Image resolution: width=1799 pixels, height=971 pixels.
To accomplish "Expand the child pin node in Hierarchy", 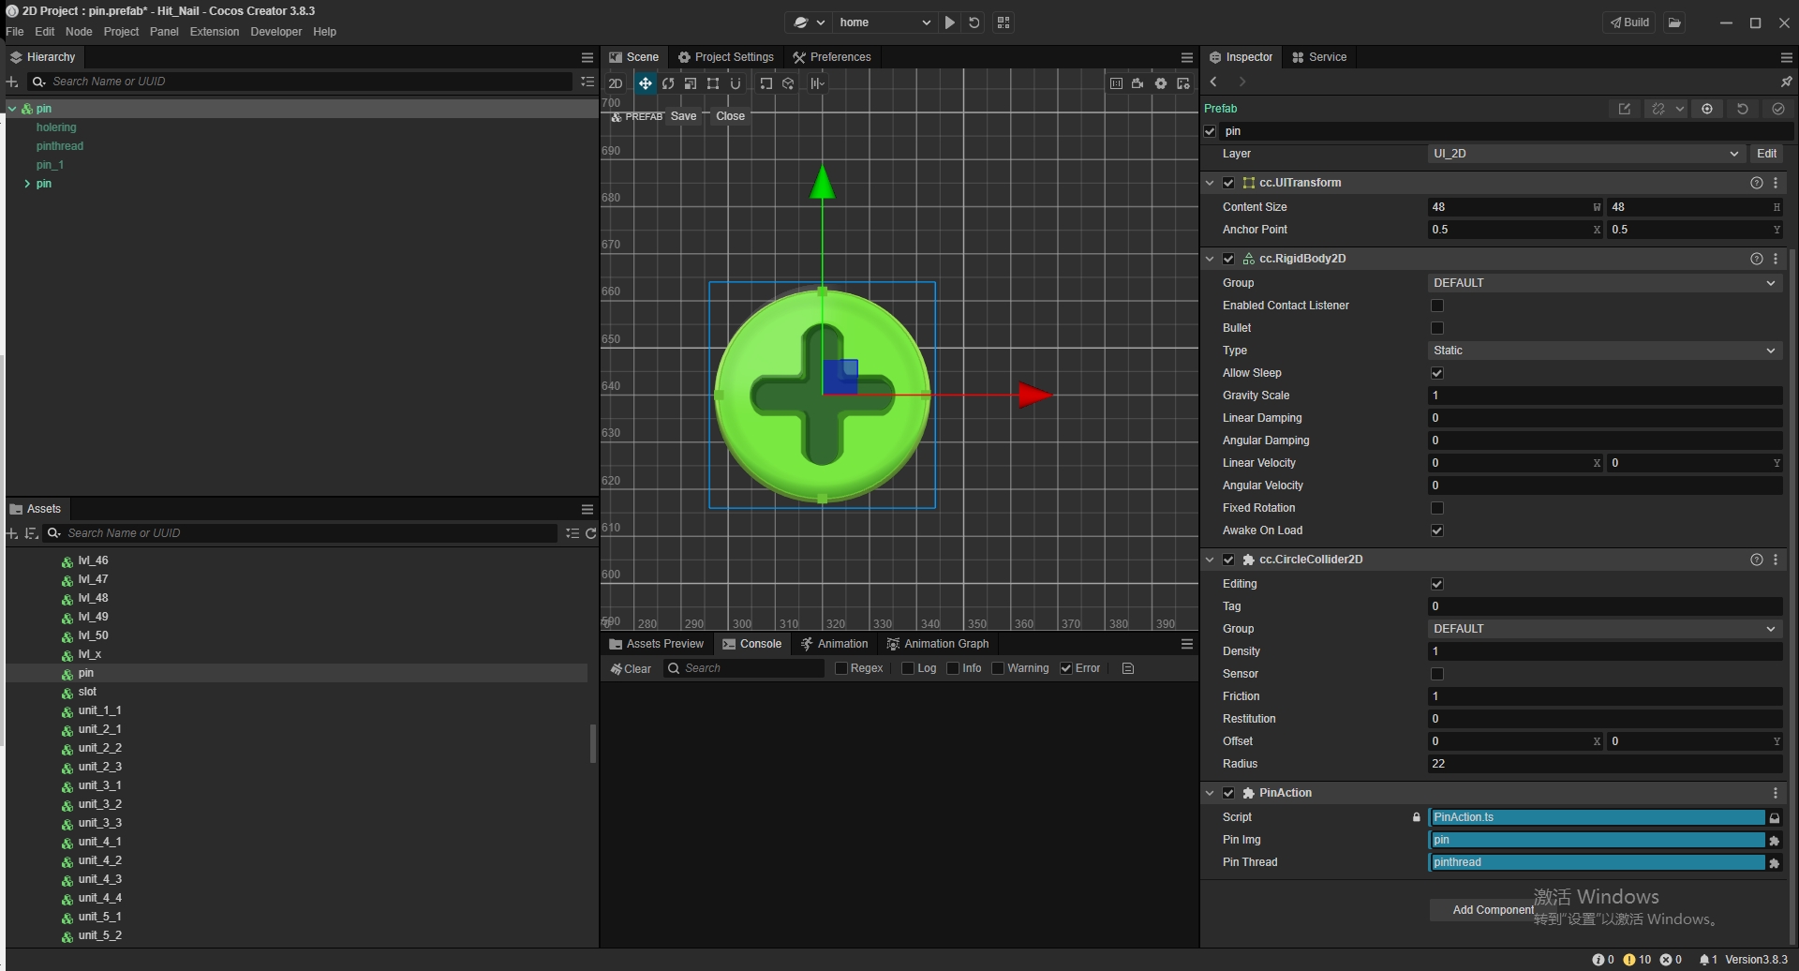I will pyautogui.click(x=27, y=184).
